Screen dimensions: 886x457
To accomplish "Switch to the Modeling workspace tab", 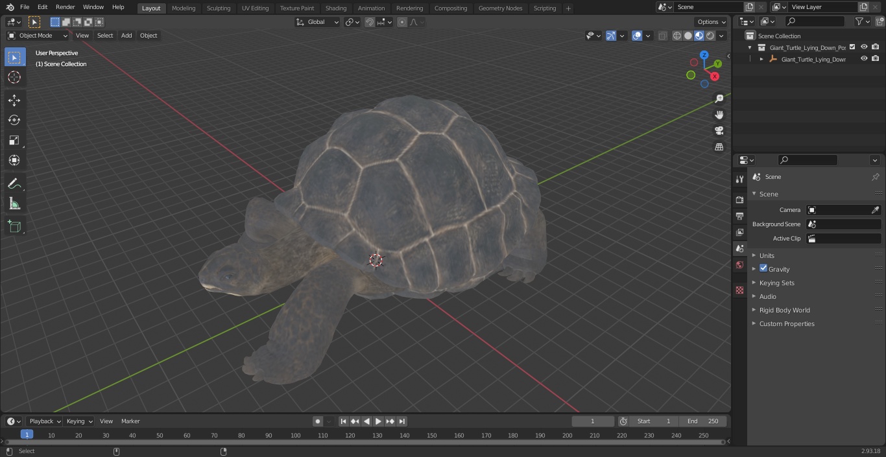I will (184, 8).
